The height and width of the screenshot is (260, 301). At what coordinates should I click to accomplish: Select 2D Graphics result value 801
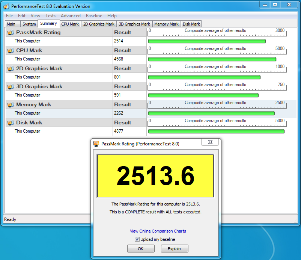click(117, 77)
